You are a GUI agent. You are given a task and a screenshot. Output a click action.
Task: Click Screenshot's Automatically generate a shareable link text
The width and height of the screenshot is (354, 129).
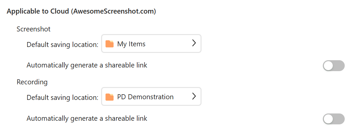(x=87, y=65)
